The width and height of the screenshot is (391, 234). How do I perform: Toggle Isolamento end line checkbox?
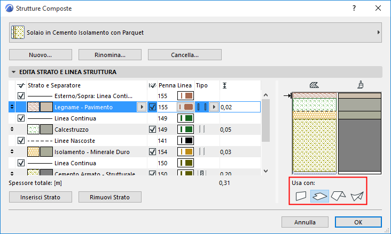pos(152,152)
